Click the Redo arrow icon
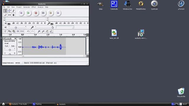Image resolution: width=189 pixels, height=106 pixels. coord(32,32)
